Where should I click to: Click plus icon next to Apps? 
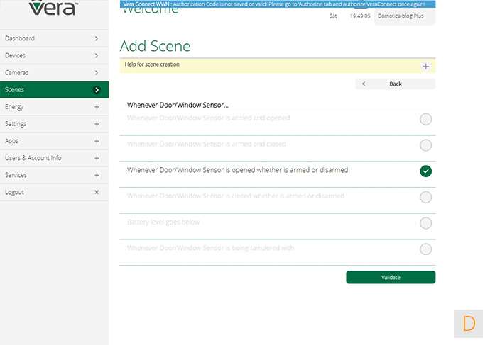(97, 141)
